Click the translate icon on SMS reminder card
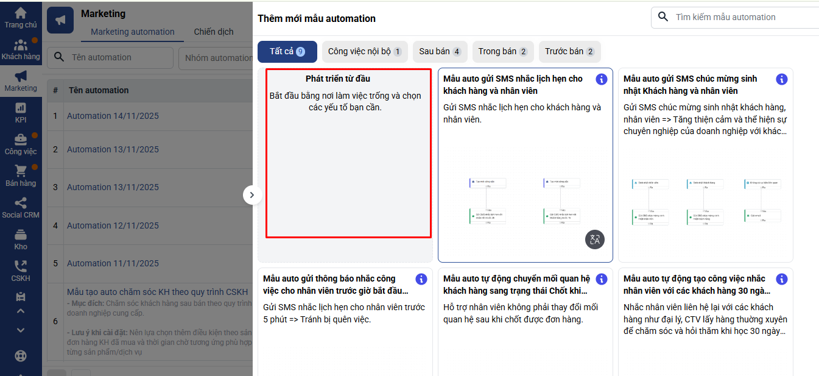 (595, 239)
